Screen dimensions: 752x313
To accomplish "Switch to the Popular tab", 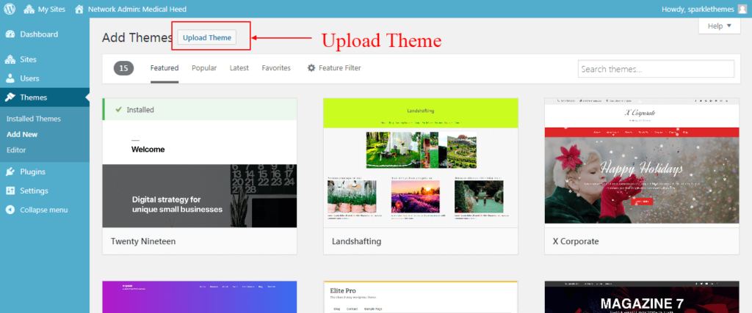I will (x=204, y=68).
